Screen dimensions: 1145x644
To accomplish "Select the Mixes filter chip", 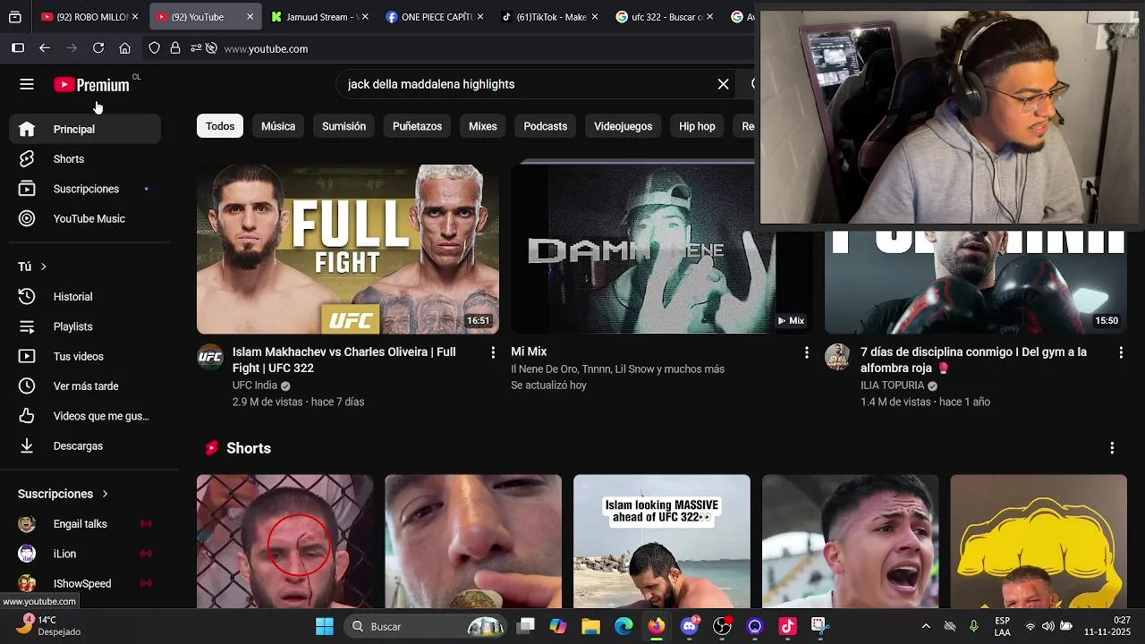I will (x=483, y=126).
